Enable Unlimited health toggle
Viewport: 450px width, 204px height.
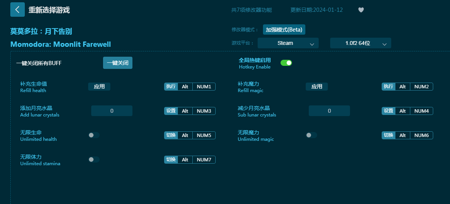(x=94, y=135)
